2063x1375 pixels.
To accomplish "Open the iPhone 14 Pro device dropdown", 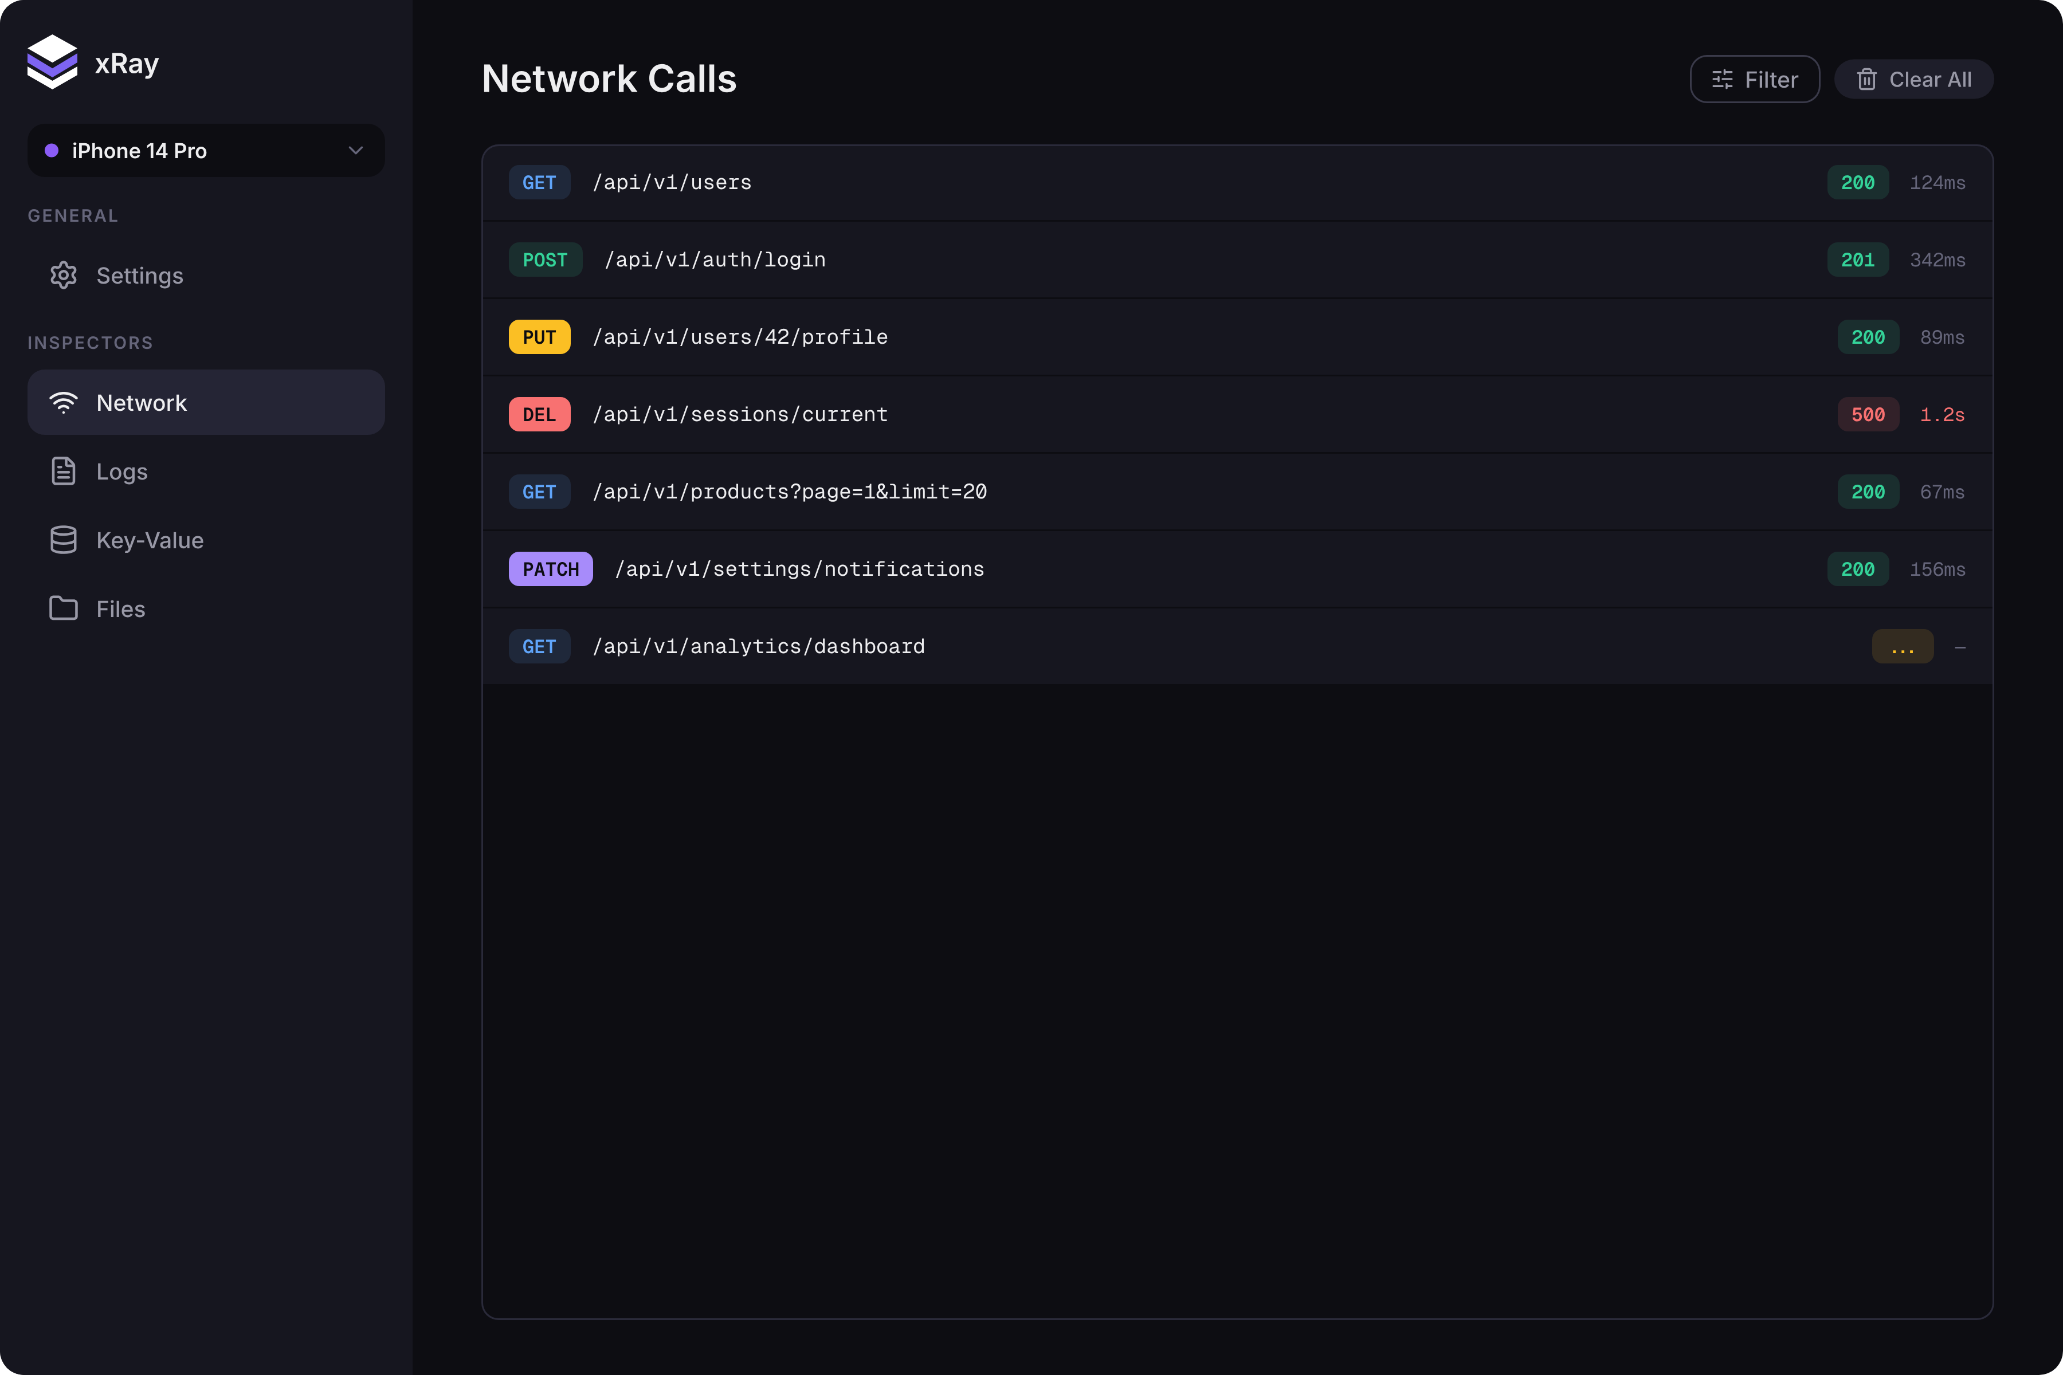I will coord(205,150).
